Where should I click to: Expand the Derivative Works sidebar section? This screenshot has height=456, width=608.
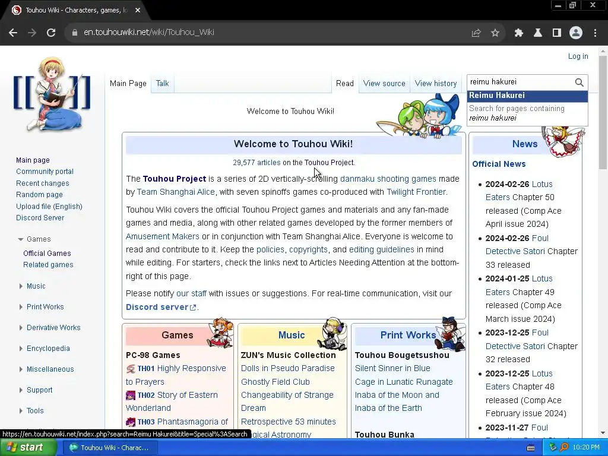(21, 328)
